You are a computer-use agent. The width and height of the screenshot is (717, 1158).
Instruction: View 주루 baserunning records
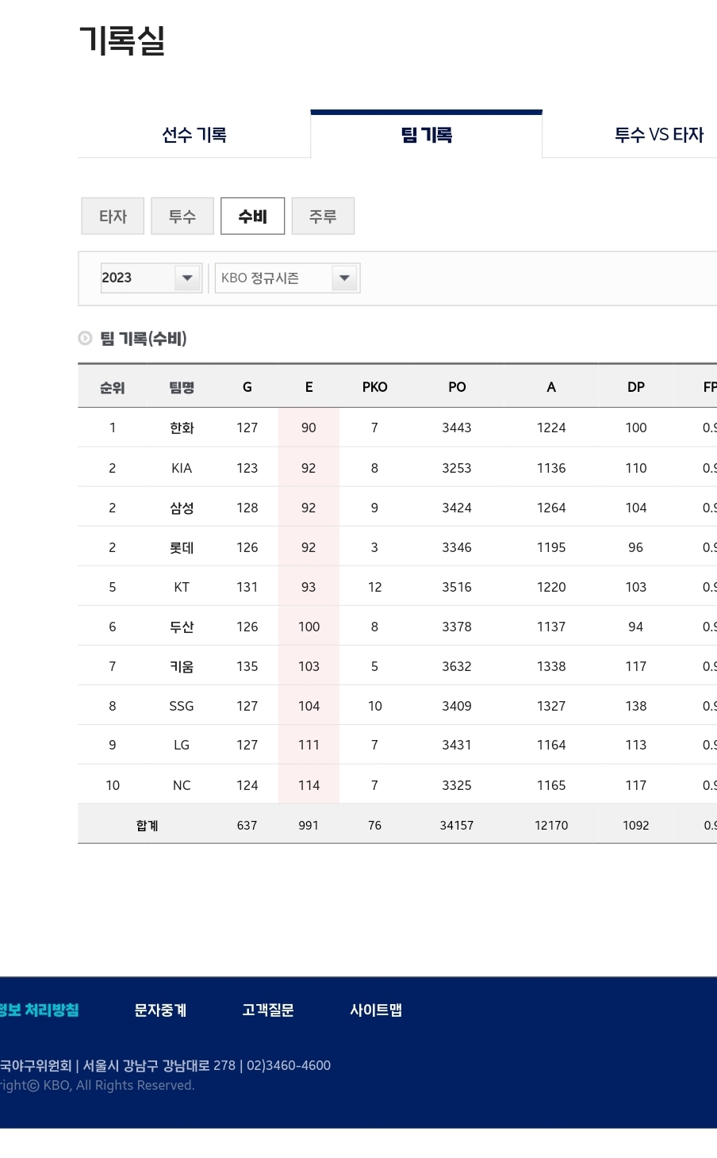tap(323, 217)
